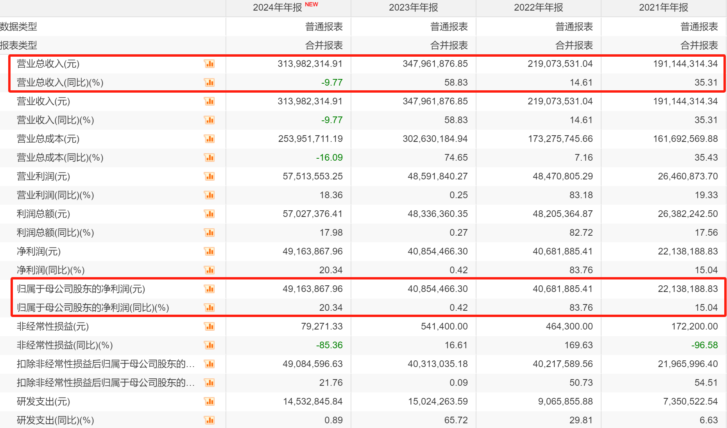Open chart icon beside 研发支出(元)
727x428 pixels.
pyautogui.click(x=210, y=401)
